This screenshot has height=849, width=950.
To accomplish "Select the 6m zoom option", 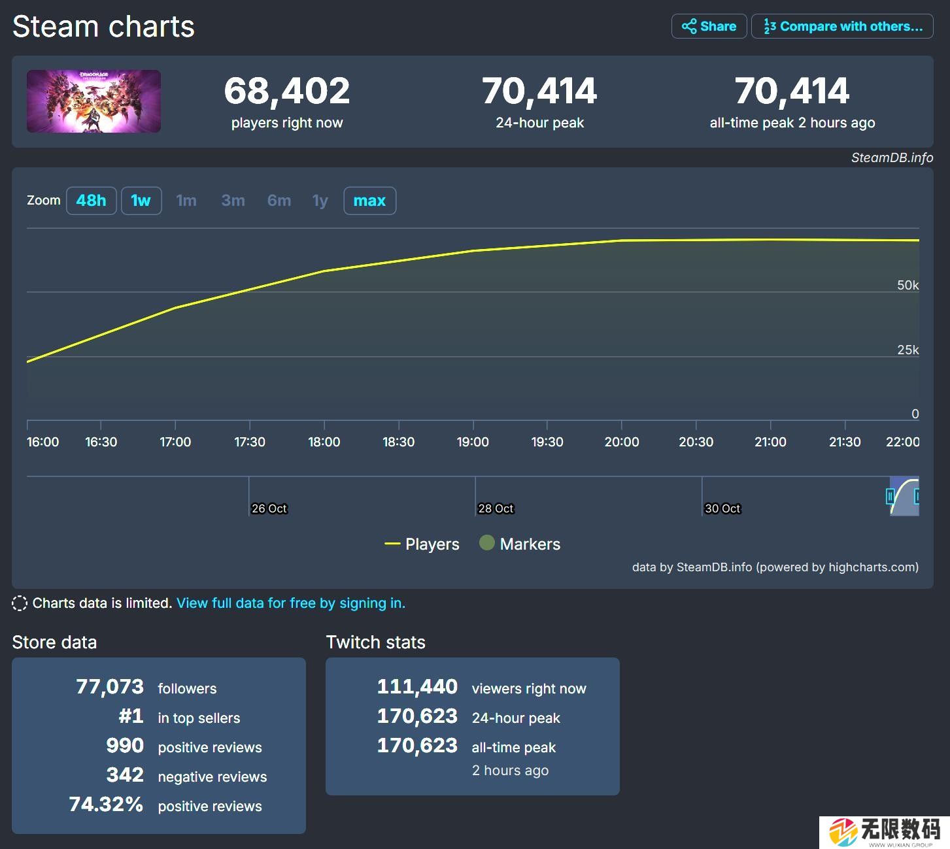I will point(279,201).
